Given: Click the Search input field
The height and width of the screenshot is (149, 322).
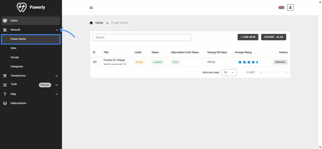Looking at the screenshot, I should pos(142,37).
